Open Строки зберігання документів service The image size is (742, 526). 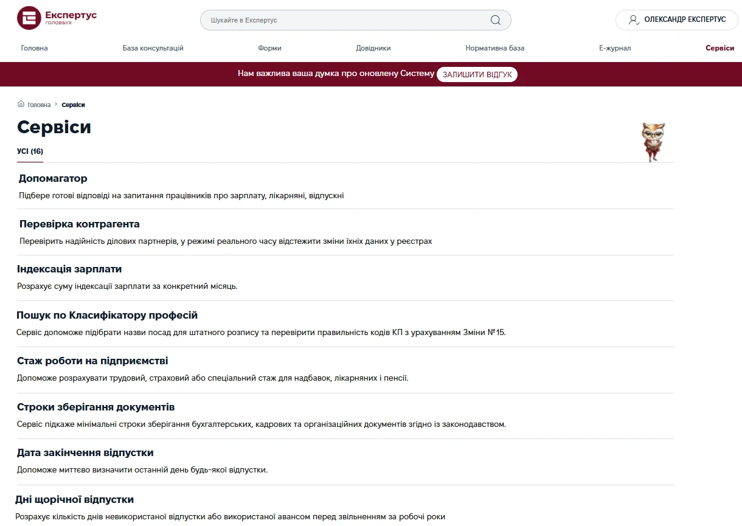[x=95, y=407]
